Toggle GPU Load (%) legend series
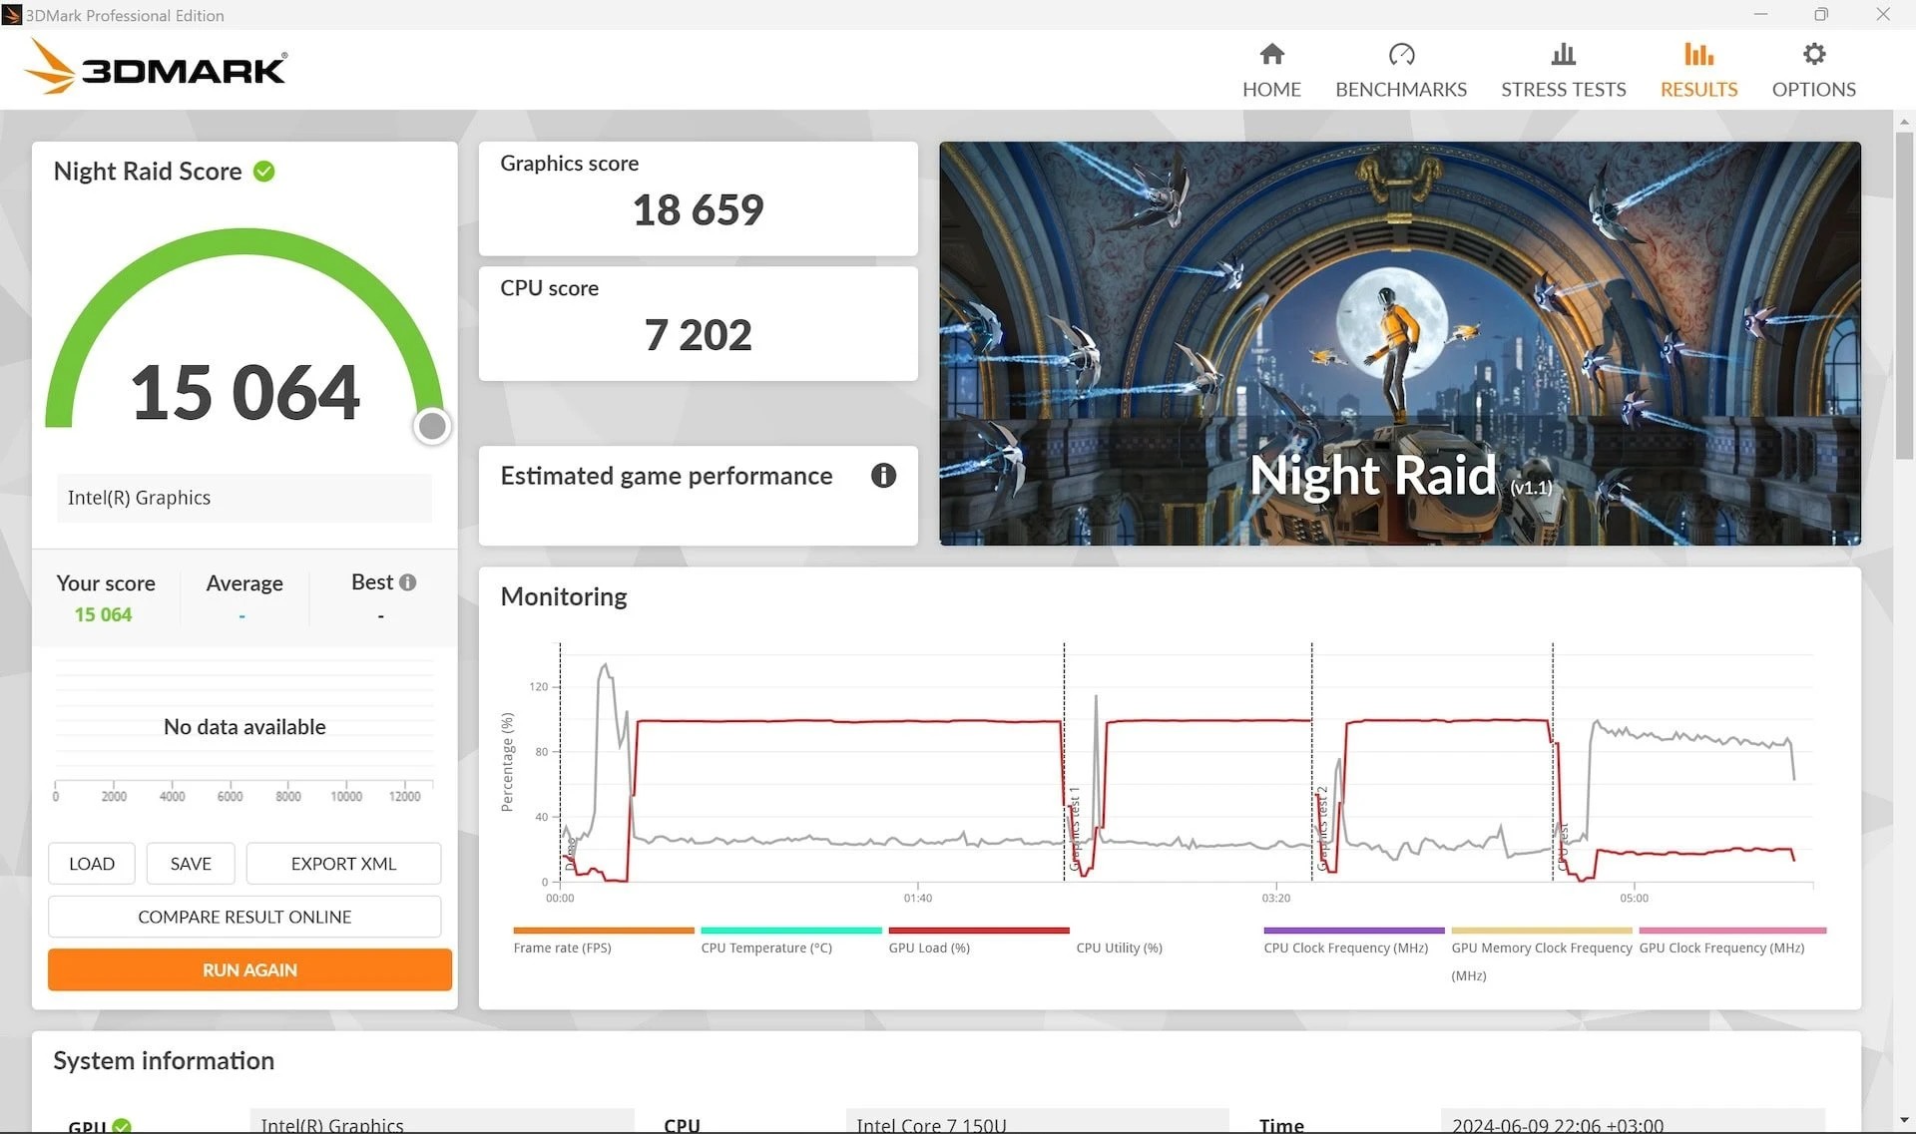Viewport: 1916px width, 1134px height. (x=929, y=947)
